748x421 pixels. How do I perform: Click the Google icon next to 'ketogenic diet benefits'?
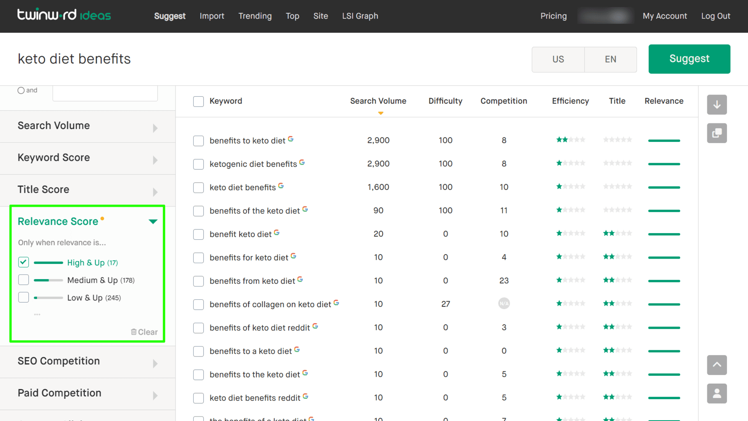[302, 162]
